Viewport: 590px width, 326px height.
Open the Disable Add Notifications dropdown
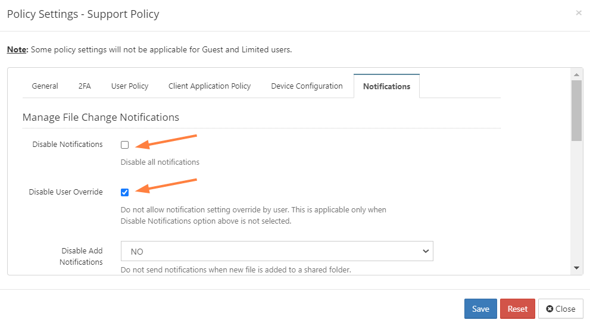[x=277, y=251]
